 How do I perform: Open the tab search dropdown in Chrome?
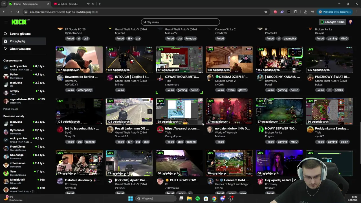point(4,4)
